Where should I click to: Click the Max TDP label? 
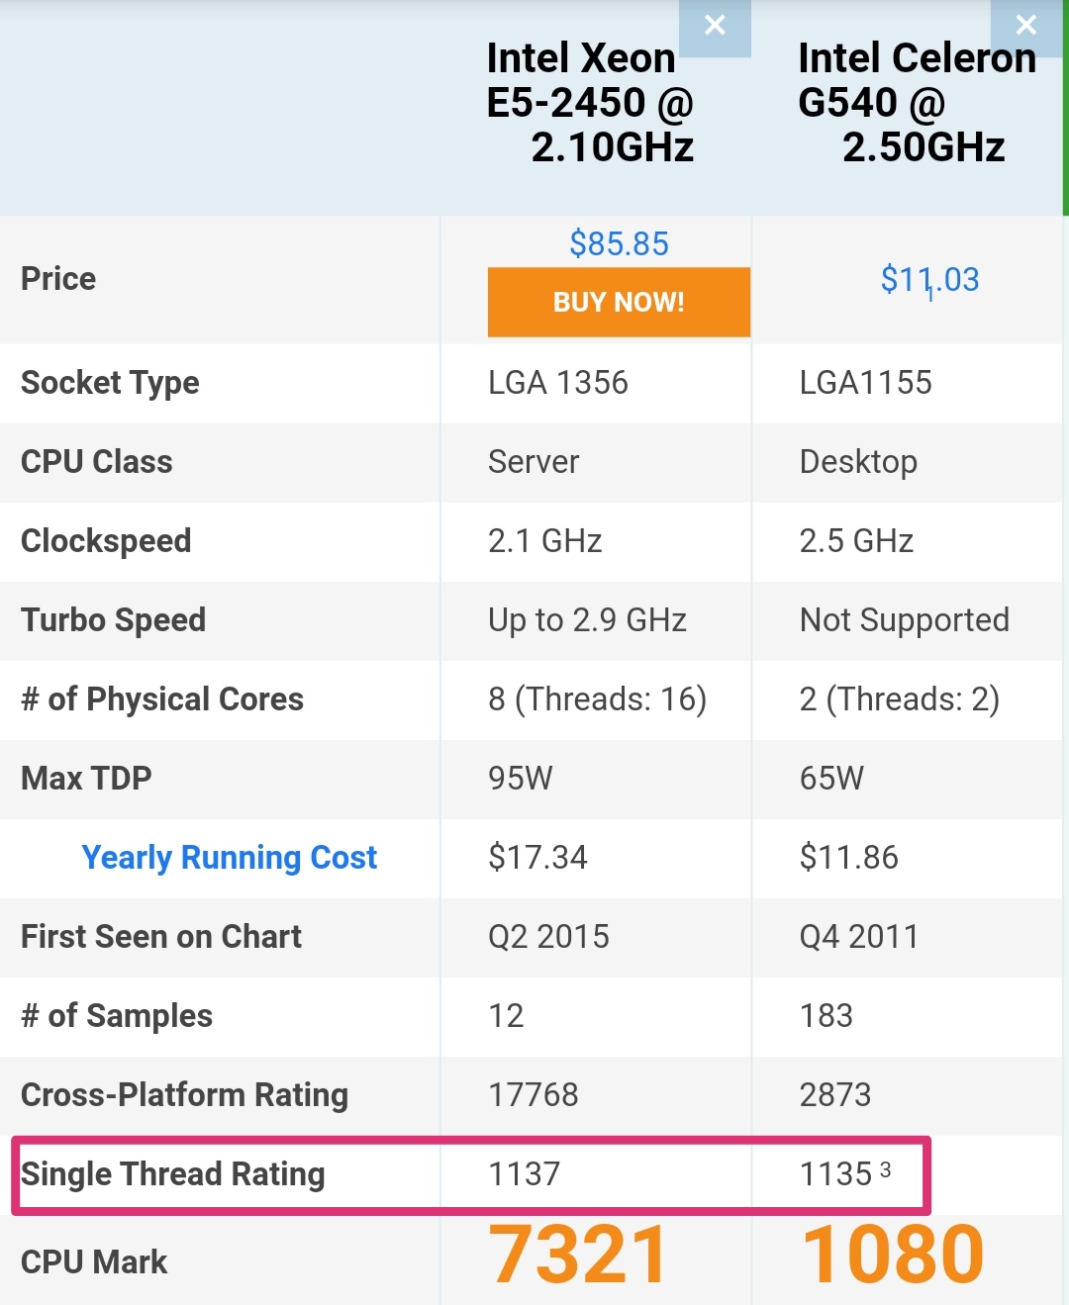click(x=86, y=779)
